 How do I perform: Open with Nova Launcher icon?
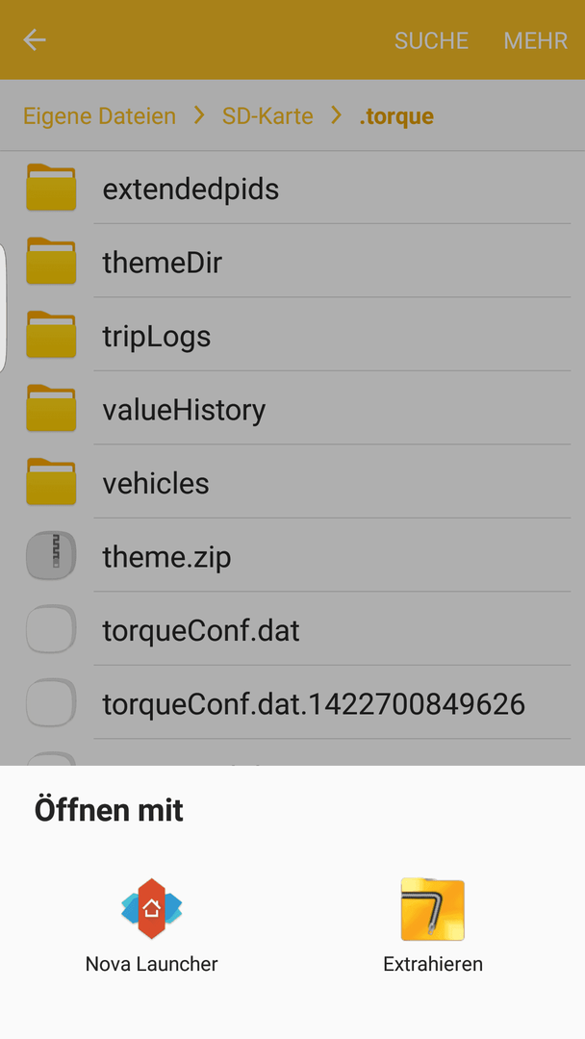[152, 908]
